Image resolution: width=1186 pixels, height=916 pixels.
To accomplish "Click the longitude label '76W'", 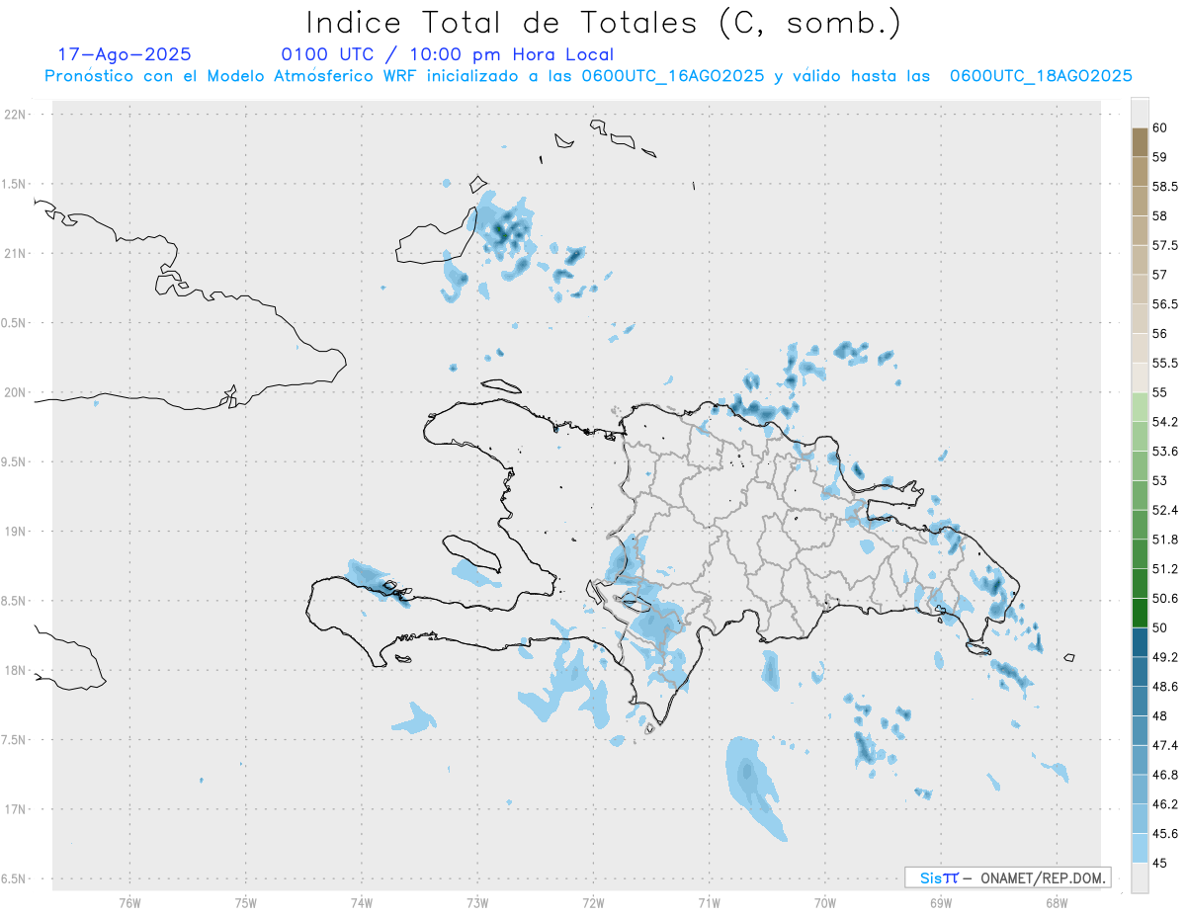I will (x=129, y=903).
